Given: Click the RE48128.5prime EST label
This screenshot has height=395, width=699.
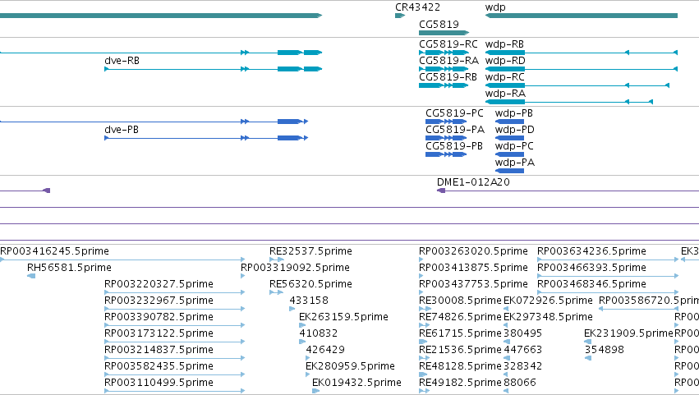Looking at the screenshot, I should click(461, 366).
